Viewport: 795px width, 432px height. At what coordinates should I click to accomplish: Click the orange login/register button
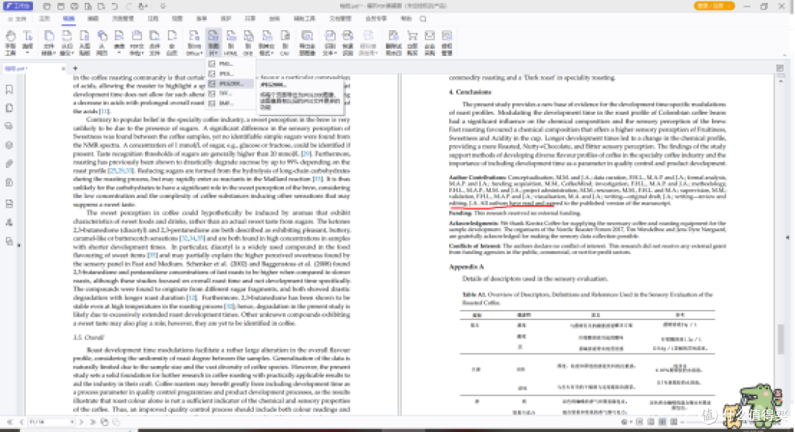(x=714, y=6)
